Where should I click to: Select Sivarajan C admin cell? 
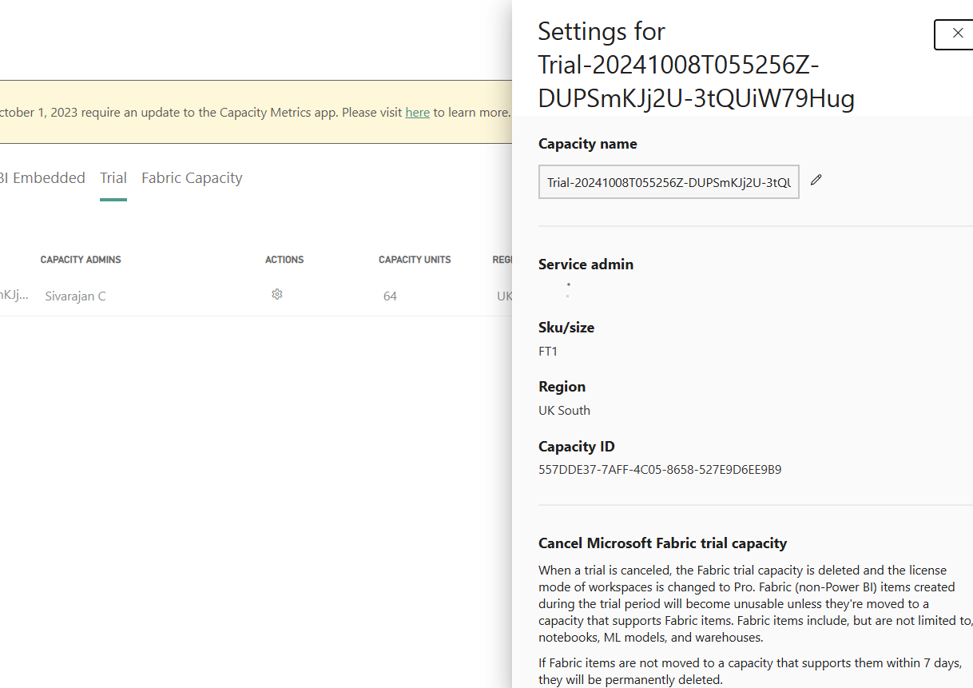coord(75,296)
